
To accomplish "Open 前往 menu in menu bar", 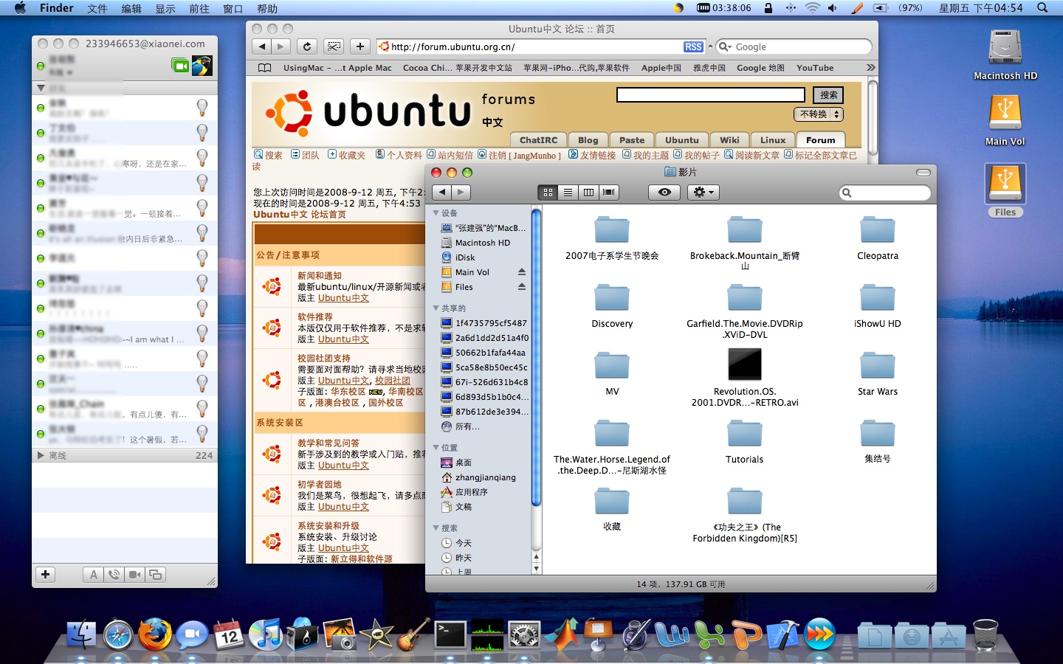I will pos(199,8).
